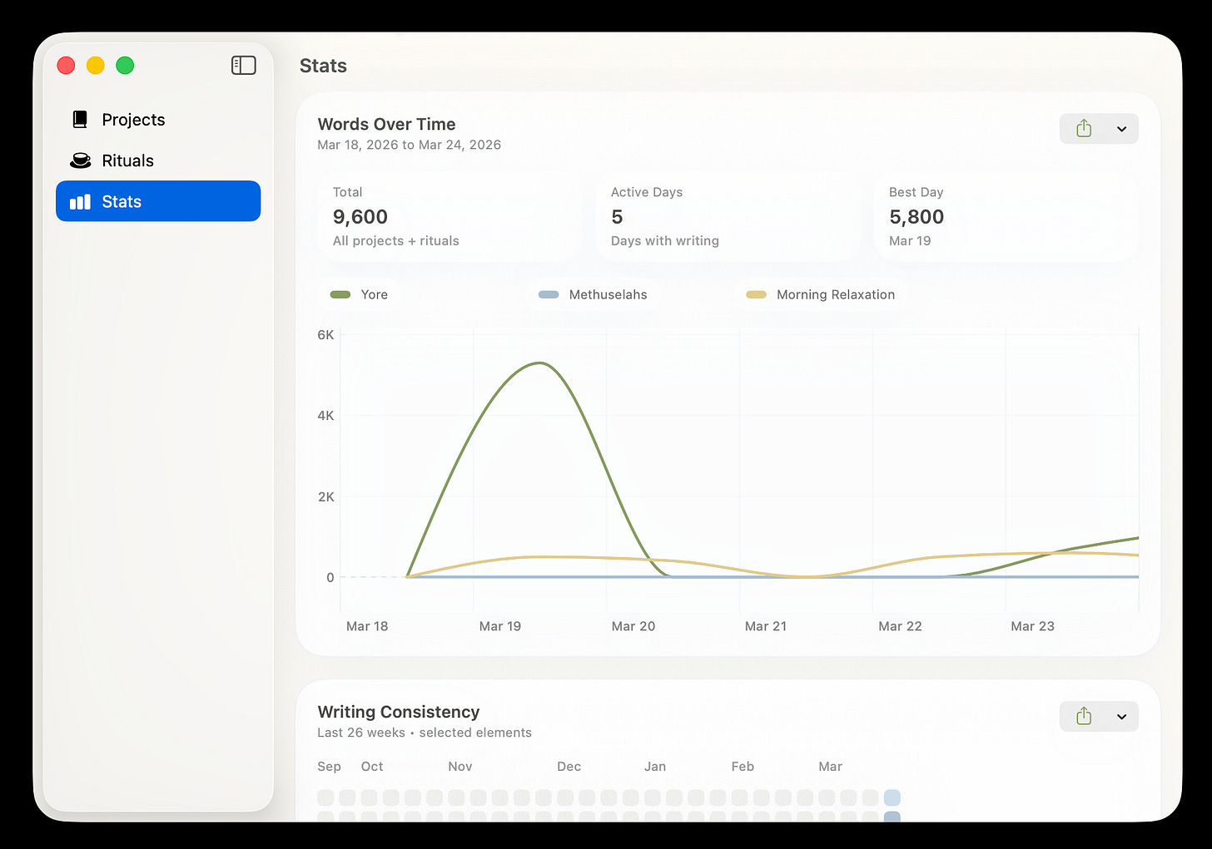Open Rituals in the sidebar
This screenshot has width=1212, height=849.
tap(158, 160)
